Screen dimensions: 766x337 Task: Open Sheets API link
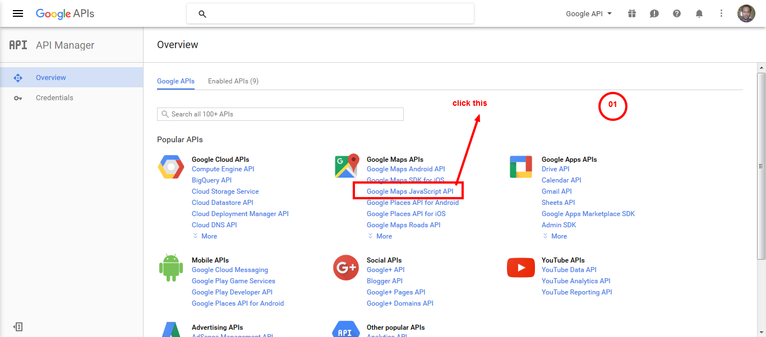click(x=559, y=203)
